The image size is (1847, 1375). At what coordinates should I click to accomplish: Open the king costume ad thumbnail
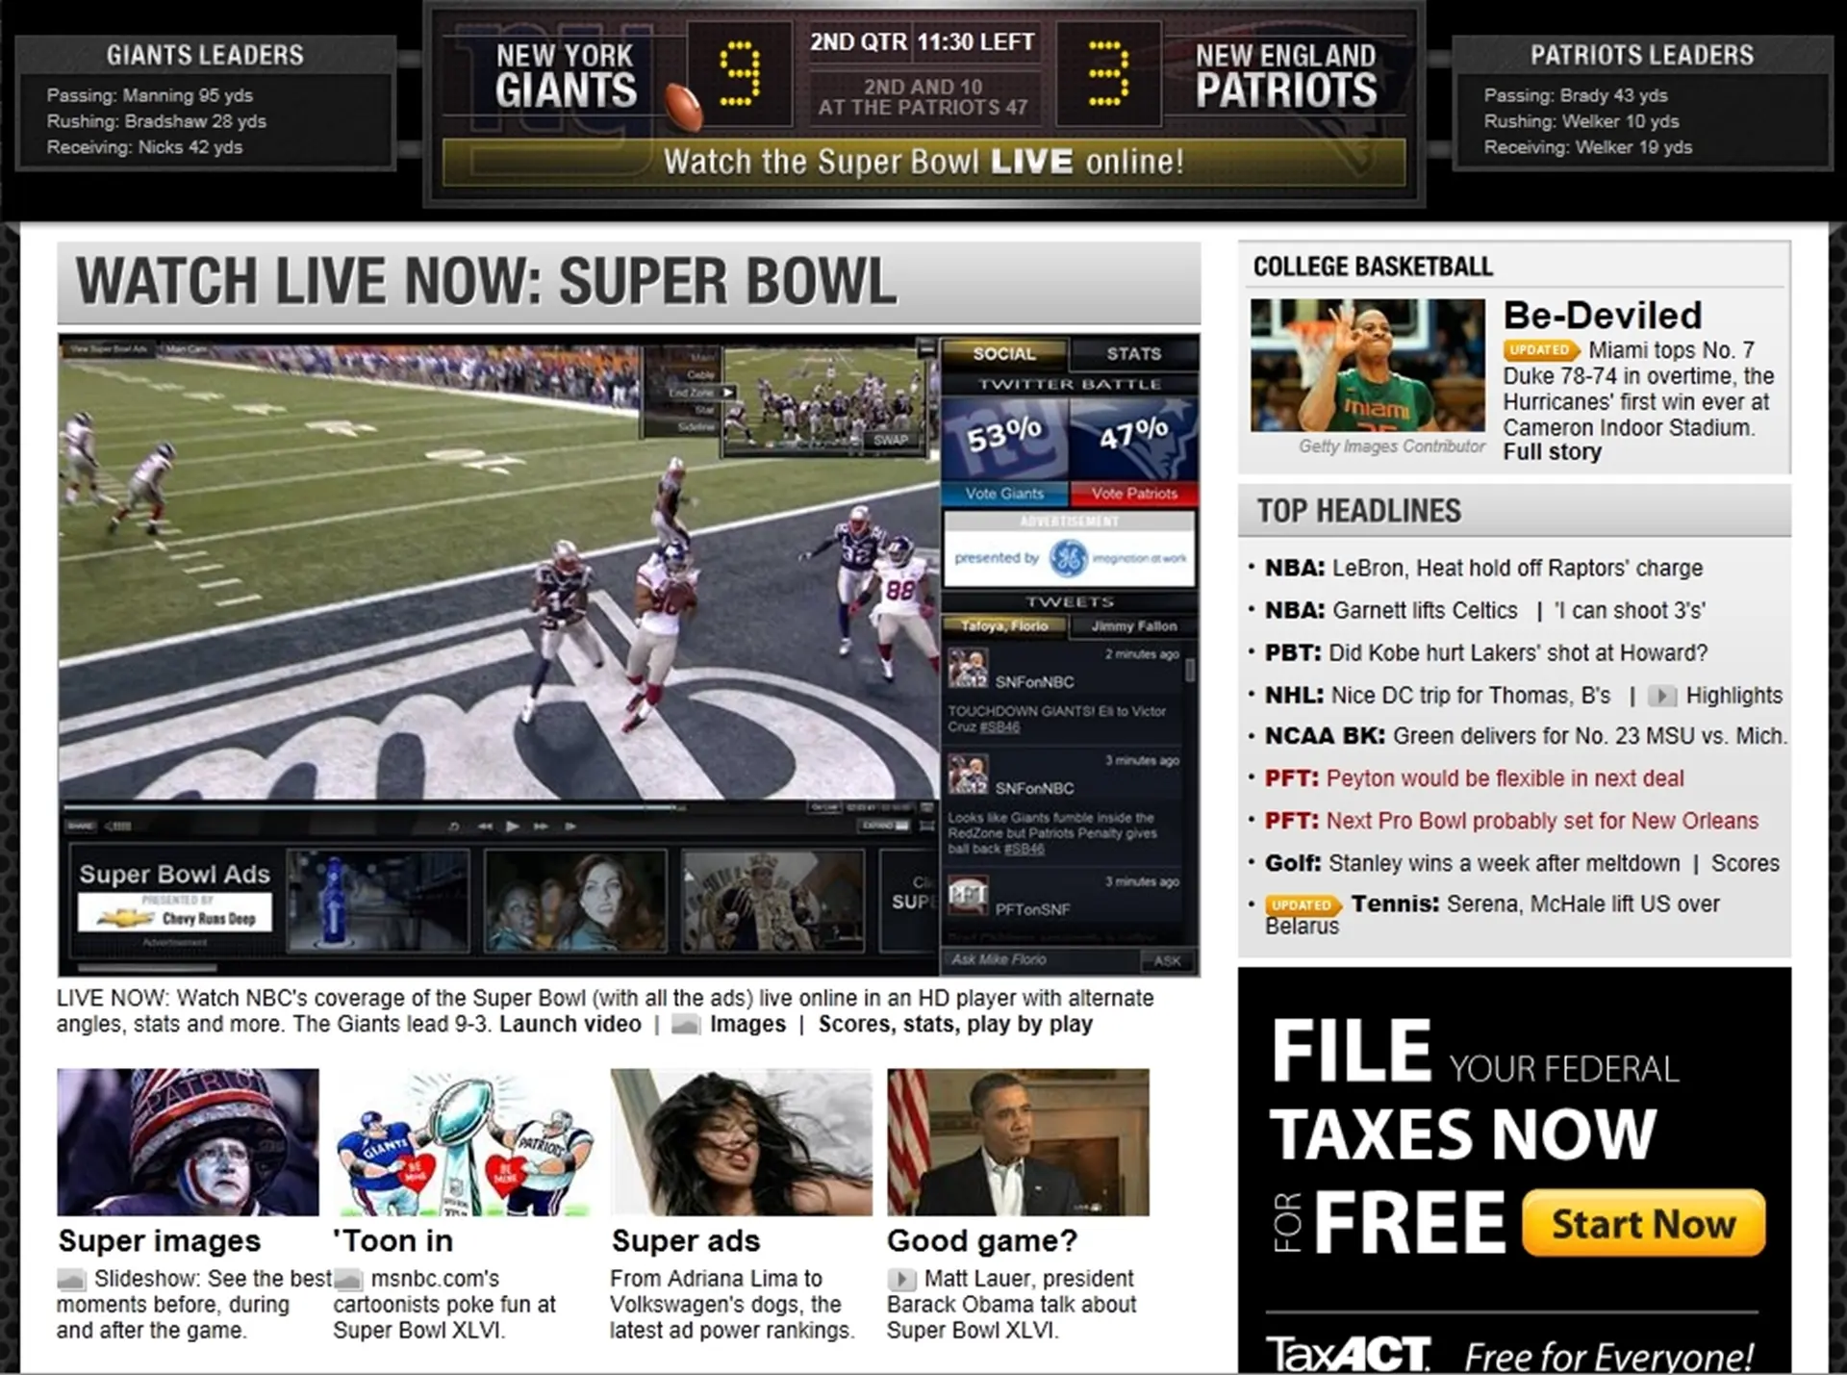tap(772, 901)
